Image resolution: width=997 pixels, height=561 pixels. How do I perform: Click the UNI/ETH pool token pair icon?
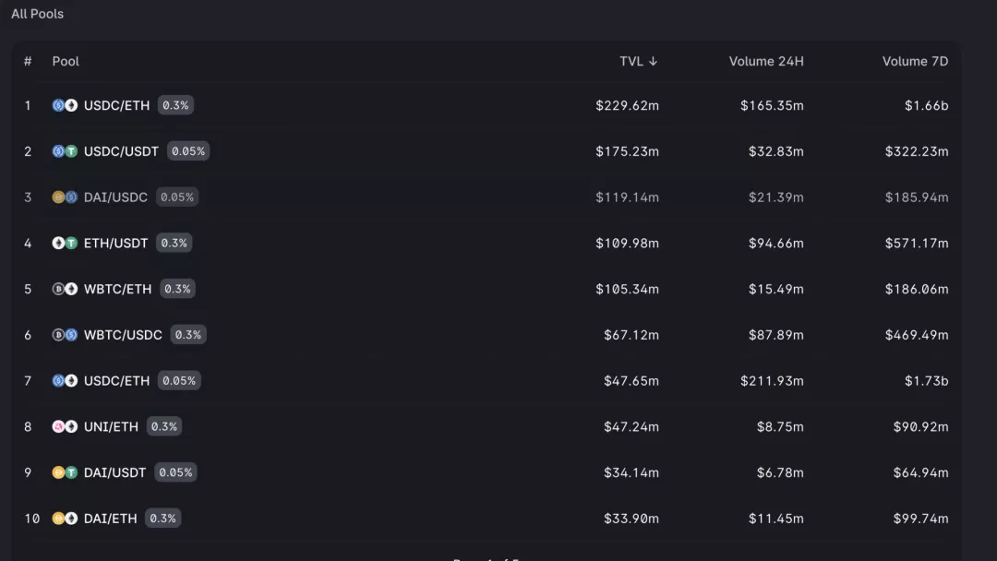click(x=65, y=426)
